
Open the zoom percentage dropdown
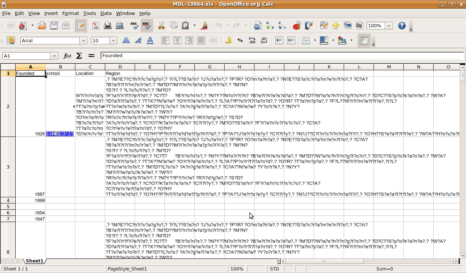(x=389, y=25)
